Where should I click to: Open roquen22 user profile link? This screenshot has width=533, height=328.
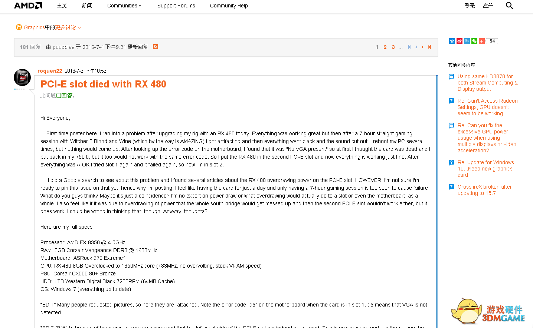50,71
